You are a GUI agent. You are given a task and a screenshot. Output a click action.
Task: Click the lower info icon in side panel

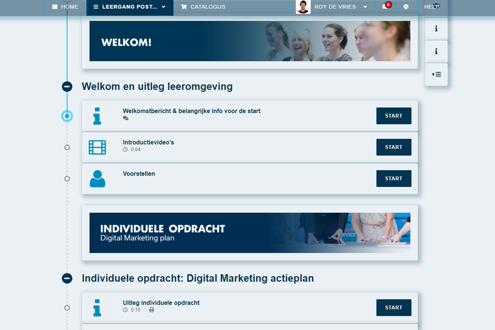pos(436,51)
